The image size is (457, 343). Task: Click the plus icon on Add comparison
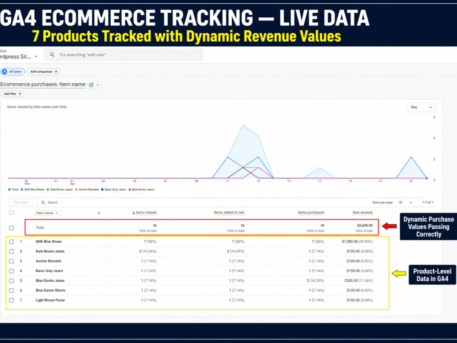click(56, 71)
